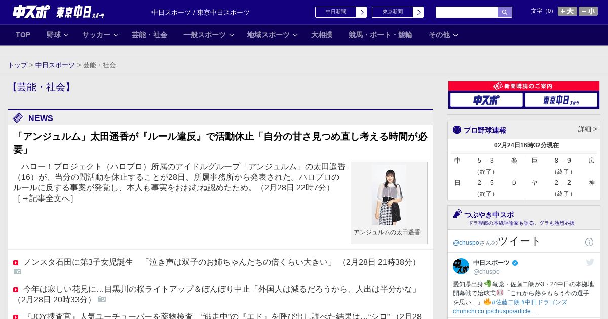Image resolution: width=608 pixels, height=319 pixels.
Task: Click the NEWS section newspaper icon
Action: [18, 118]
